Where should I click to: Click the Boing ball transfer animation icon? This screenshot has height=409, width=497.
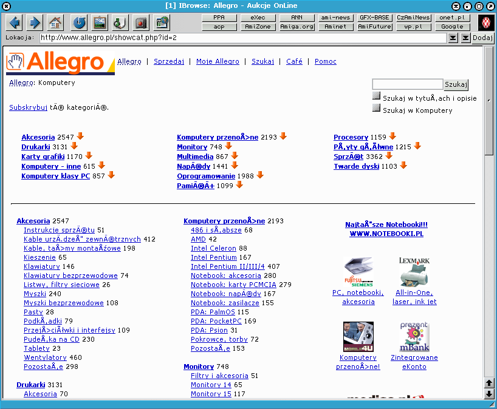485,22
